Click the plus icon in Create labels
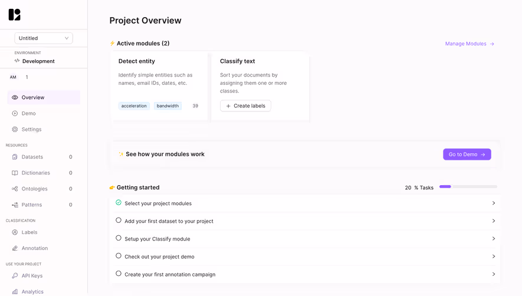 tap(228, 106)
